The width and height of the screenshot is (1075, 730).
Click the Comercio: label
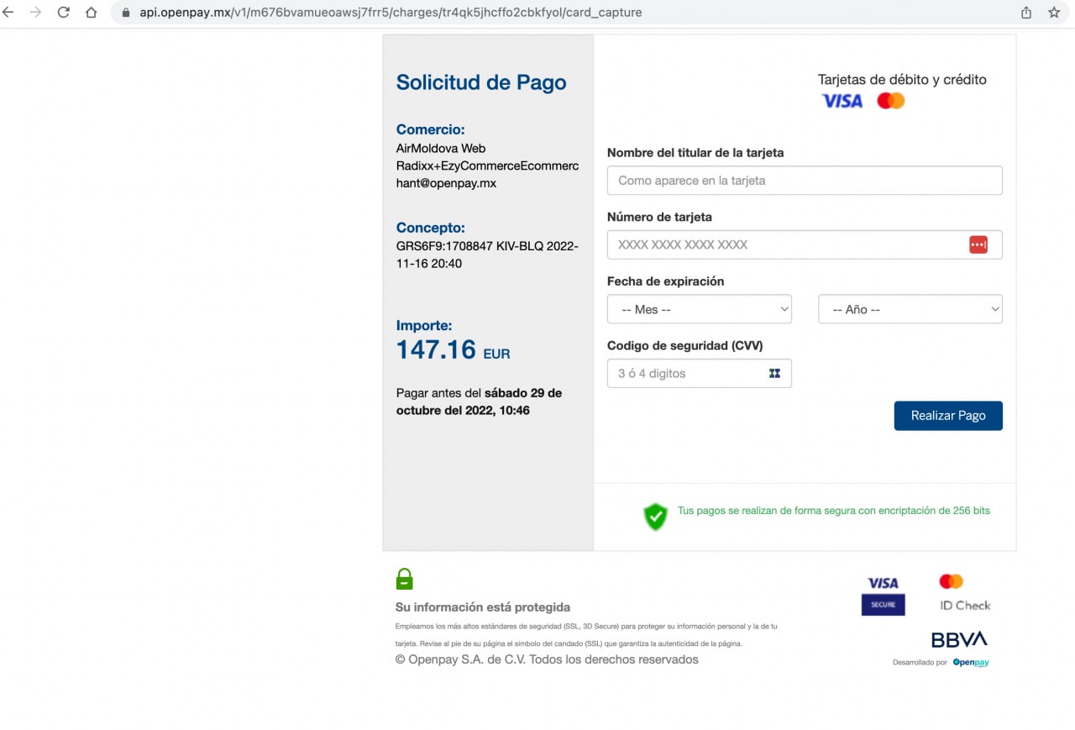430,129
